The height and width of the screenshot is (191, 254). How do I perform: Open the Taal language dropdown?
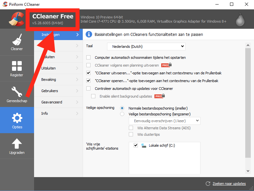click(x=146, y=47)
